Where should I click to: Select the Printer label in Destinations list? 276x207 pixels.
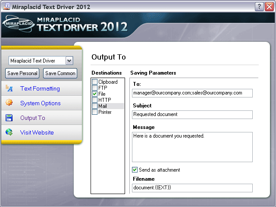click(x=105, y=112)
